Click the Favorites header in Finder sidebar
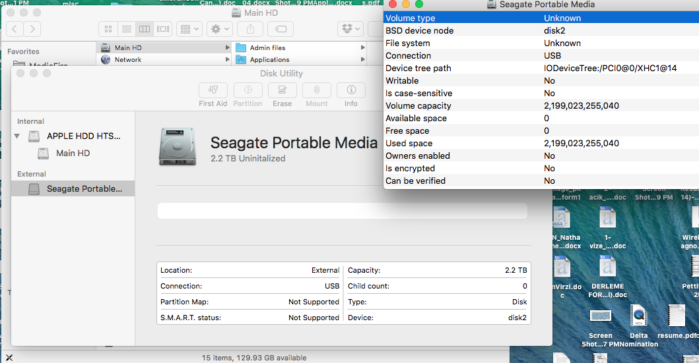The image size is (699, 363). (x=23, y=51)
